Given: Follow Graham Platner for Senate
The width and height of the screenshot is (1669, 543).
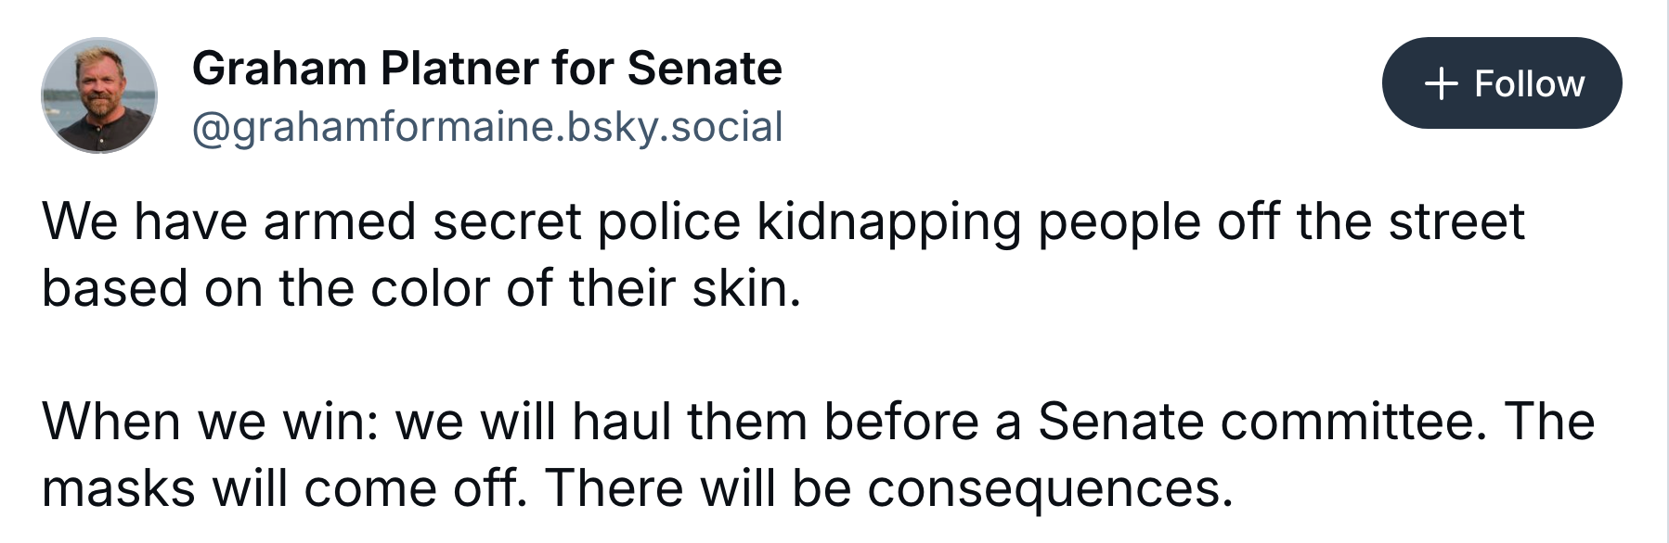Looking at the screenshot, I should tap(1501, 83).
